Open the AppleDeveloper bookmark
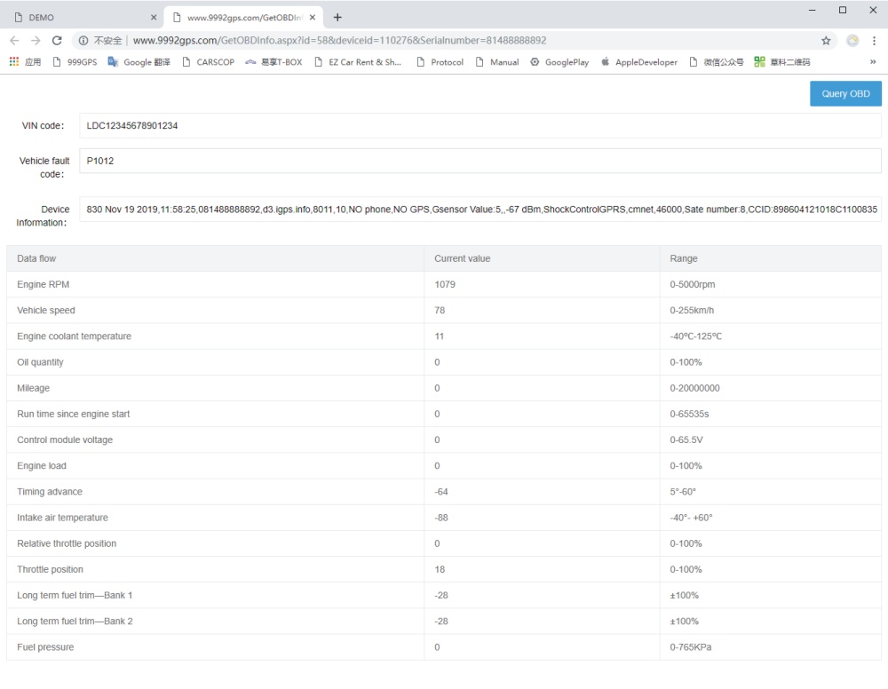Image resolution: width=888 pixels, height=689 pixels. tap(639, 62)
